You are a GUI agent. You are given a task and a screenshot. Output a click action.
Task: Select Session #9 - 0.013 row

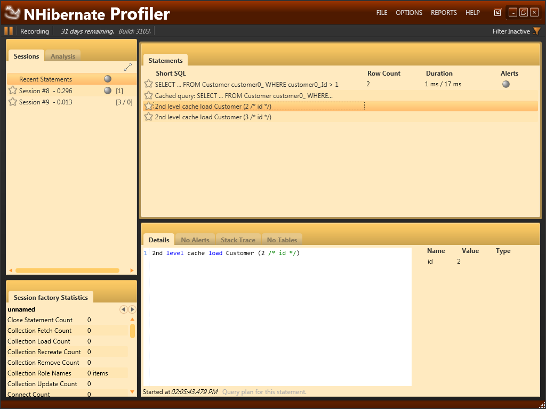pos(72,102)
